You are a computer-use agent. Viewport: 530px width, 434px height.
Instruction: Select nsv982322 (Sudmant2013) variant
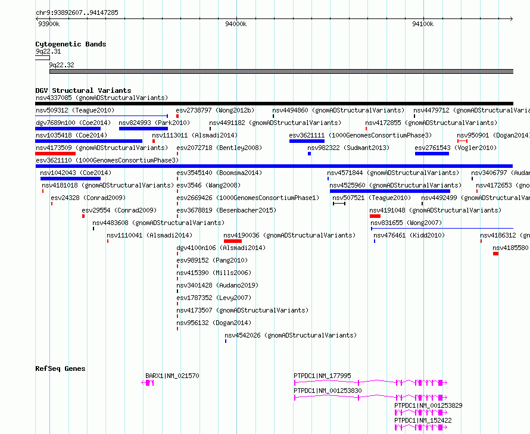348,148
